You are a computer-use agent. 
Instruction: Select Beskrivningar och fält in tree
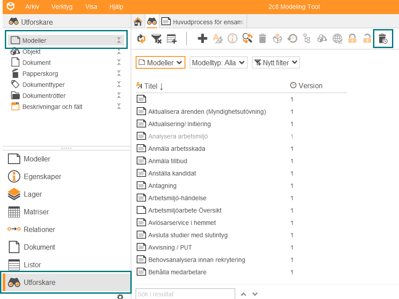[52, 107]
